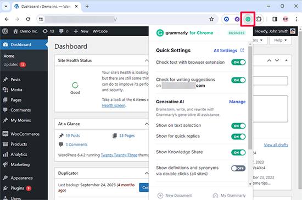Open comments bubble in admin bar
This screenshot has width=302, height=200.
pyautogui.click(x=64, y=31)
